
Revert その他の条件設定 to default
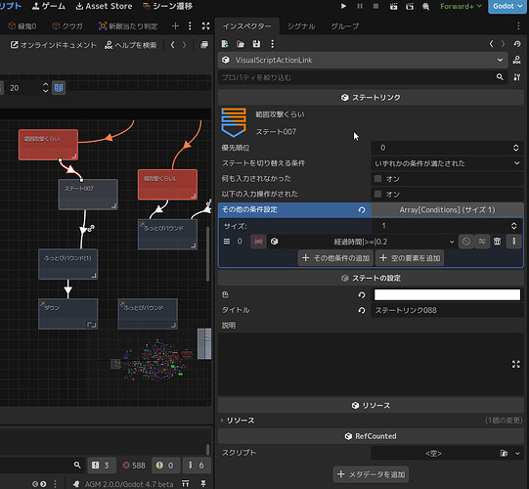[362, 210]
